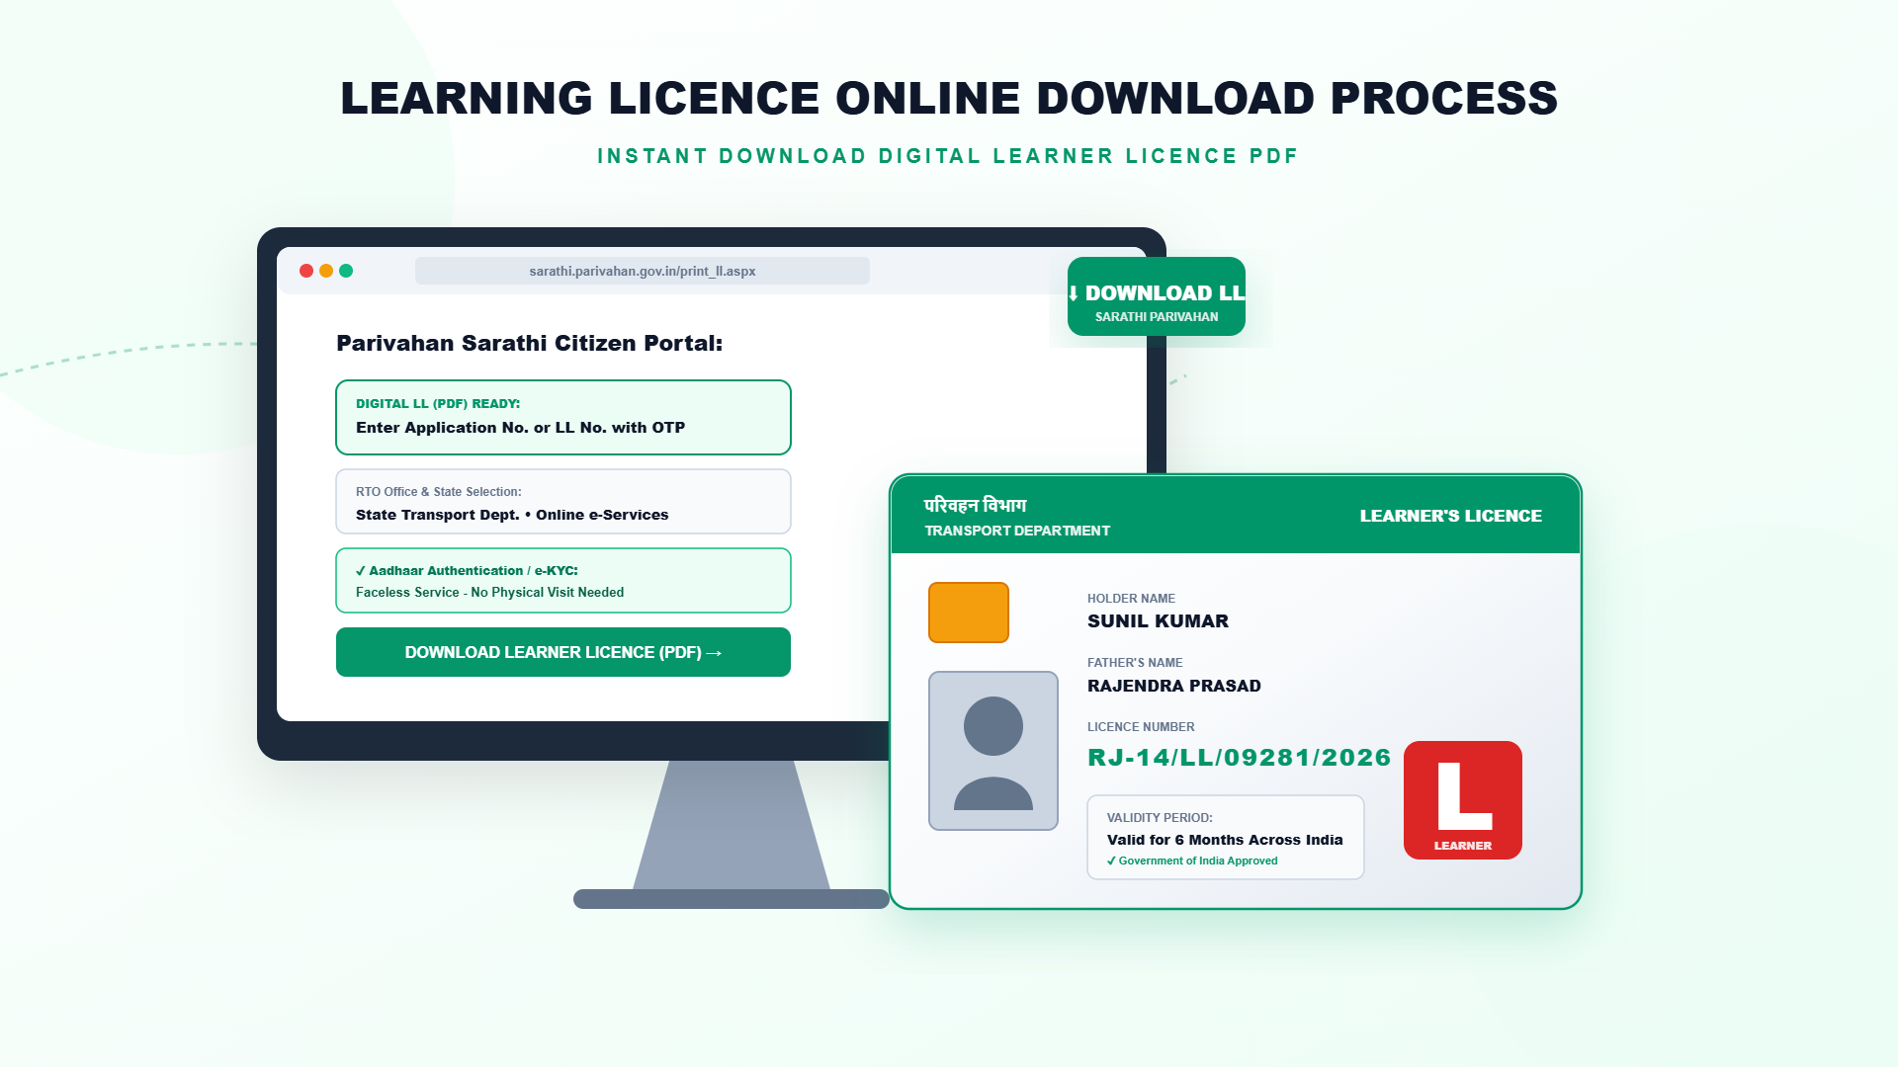Click the orange window dot in browser mockup

[x=326, y=271]
